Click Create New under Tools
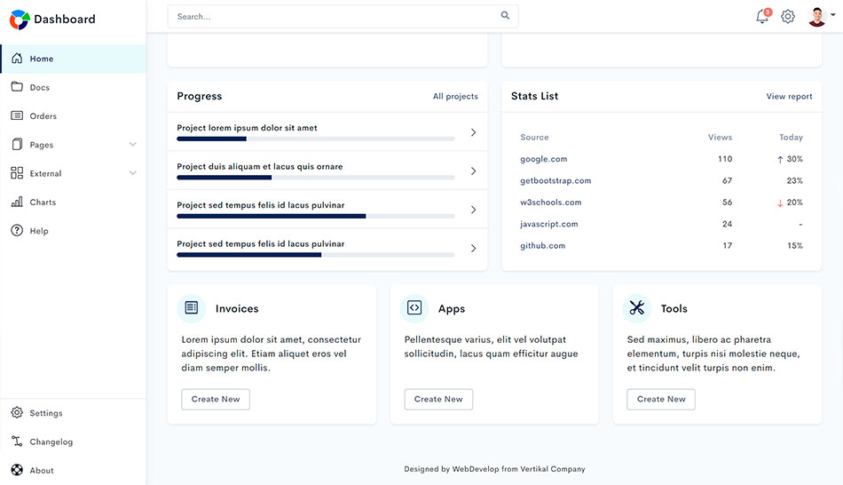Viewport: 843px width, 485px height. (x=661, y=399)
